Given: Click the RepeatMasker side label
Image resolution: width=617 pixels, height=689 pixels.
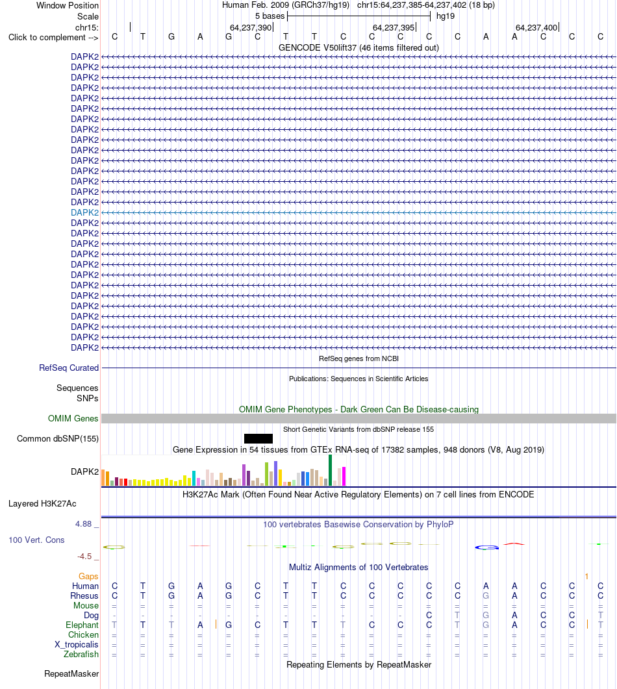Looking at the screenshot, I should [x=71, y=673].
